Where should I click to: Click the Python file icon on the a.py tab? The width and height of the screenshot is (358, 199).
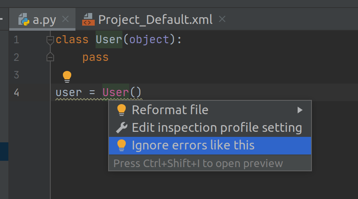pyautogui.click(x=24, y=19)
